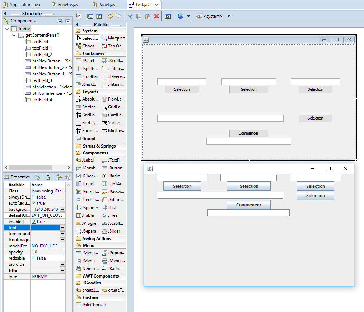Enable the resizable property checkbox
Viewport: 364px width, 312px height.
pos(34,258)
